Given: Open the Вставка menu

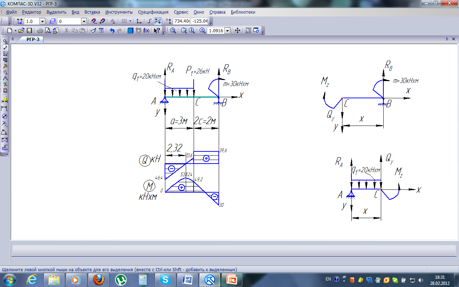Looking at the screenshot, I should [93, 12].
